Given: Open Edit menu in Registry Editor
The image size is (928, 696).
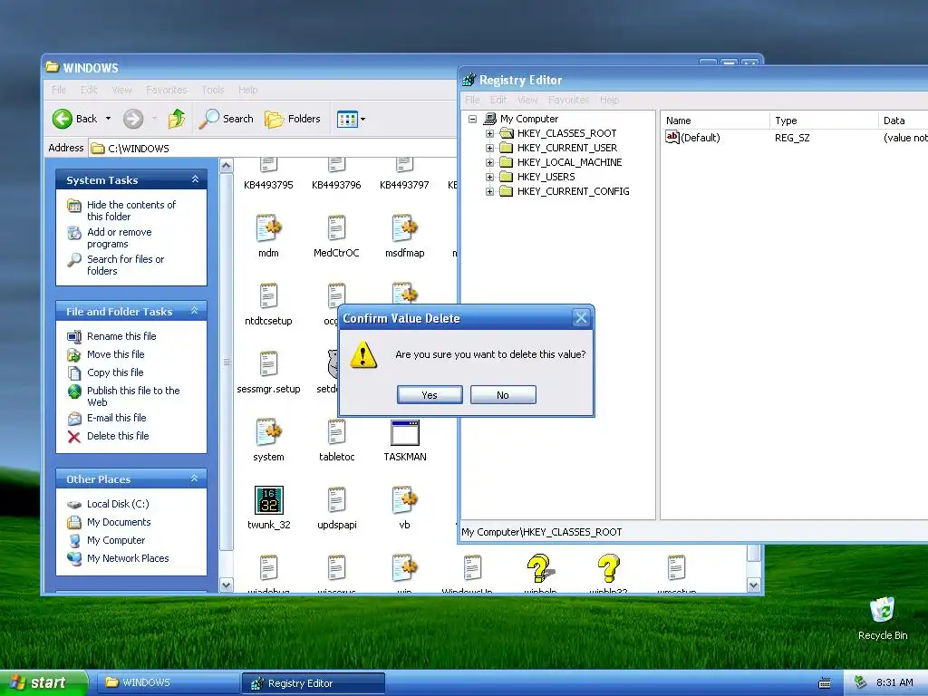Looking at the screenshot, I should coord(498,100).
